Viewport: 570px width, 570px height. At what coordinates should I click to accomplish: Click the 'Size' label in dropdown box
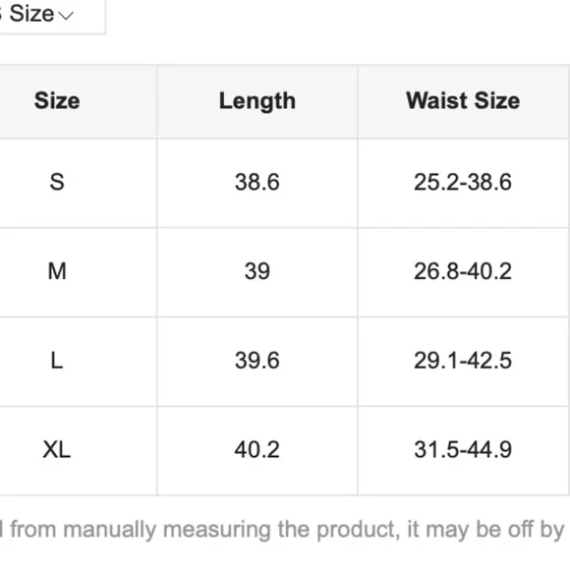[32, 14]
